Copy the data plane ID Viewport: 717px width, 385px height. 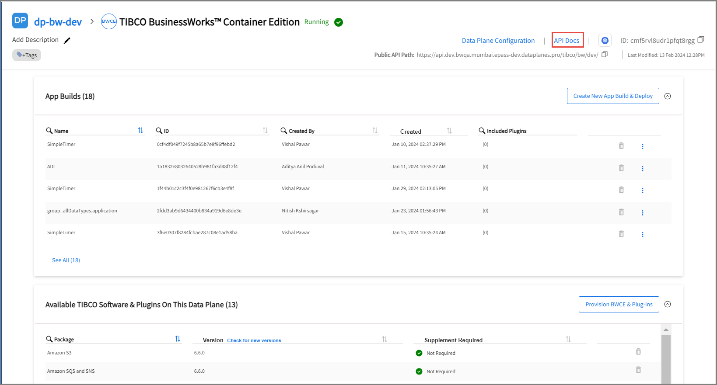pyautogui.click(x=700, y=39)
